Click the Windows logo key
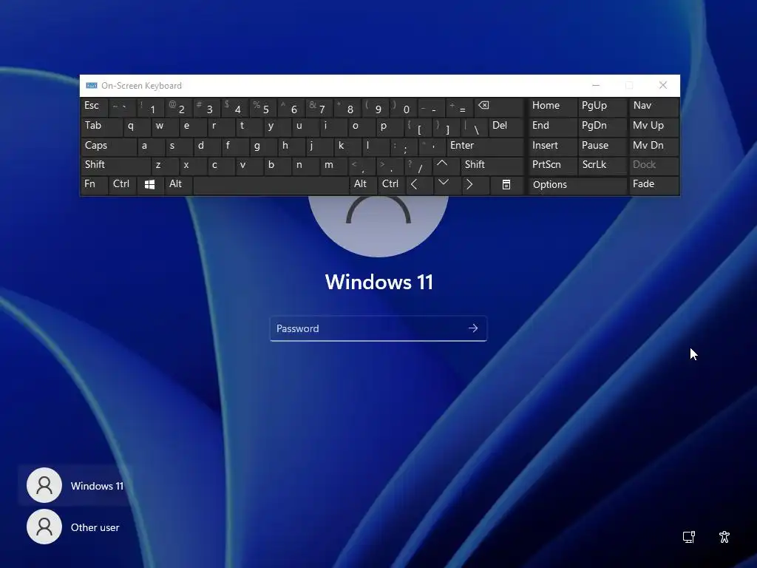 (x=149, y=185)
